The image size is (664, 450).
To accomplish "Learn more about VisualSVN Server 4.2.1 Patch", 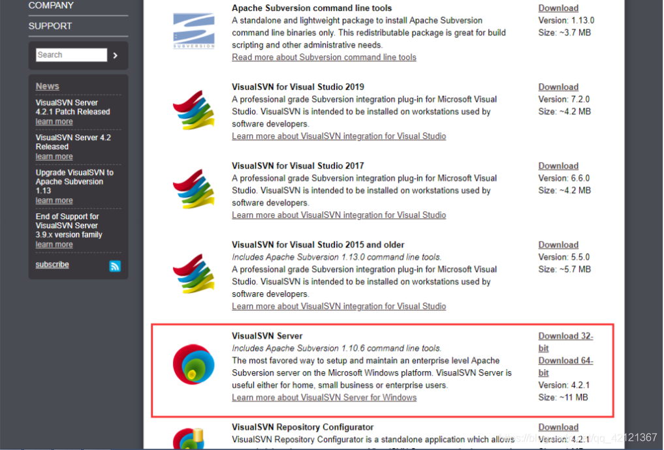I will point(54,122).
